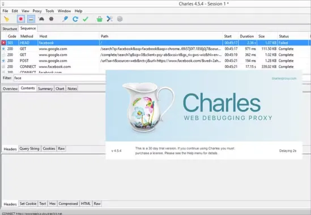Open the Proxy menu
Viewport: 311px width, 215px height.
click(x=37, y=11)
